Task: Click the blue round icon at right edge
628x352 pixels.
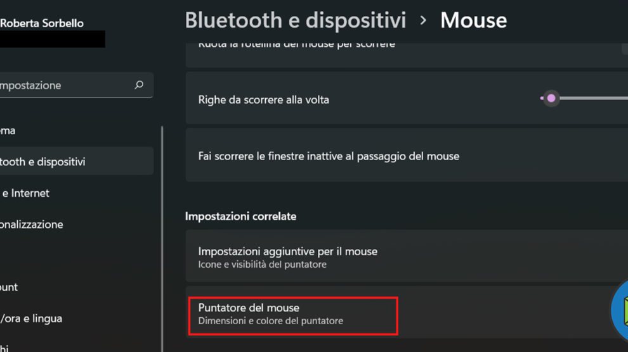Action: (x=619, y=310)
